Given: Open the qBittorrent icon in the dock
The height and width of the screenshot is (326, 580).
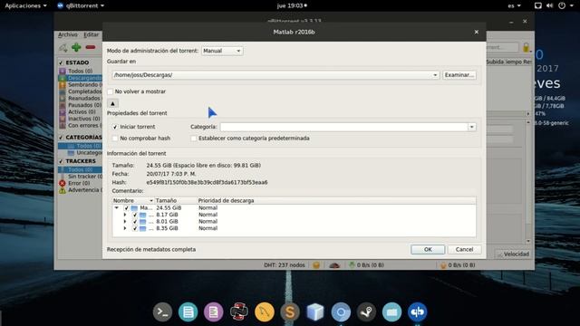Looking at the screenshot, I should (417, 312).
